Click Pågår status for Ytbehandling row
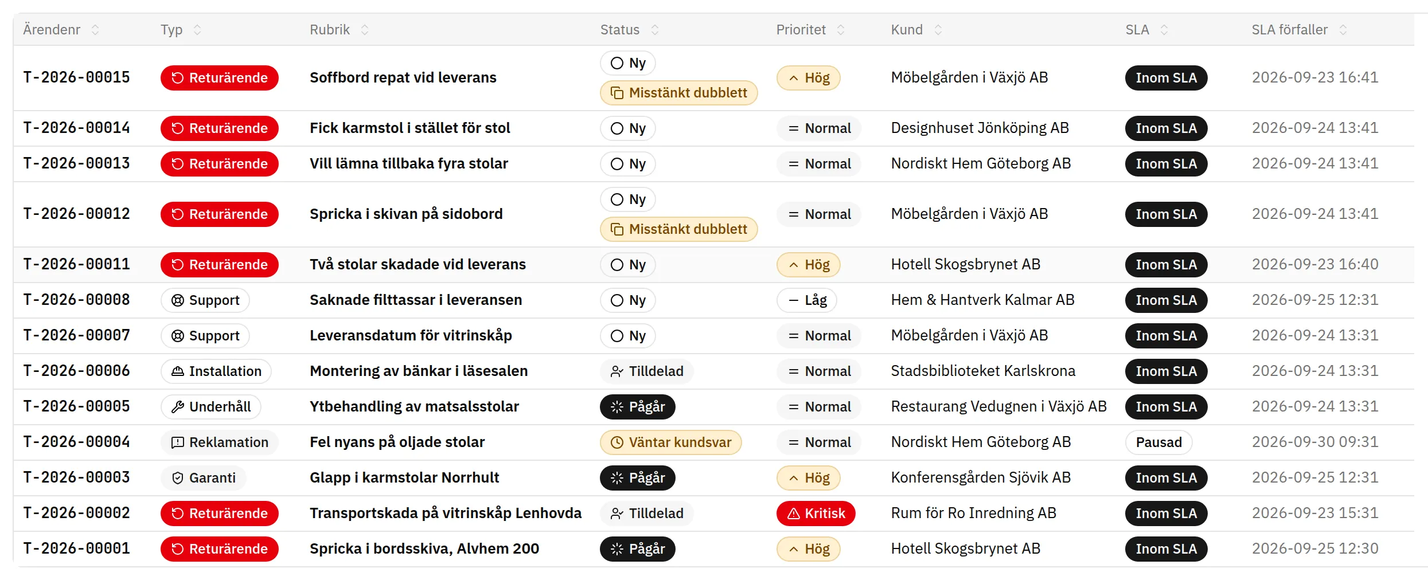 tap(638, 407)
